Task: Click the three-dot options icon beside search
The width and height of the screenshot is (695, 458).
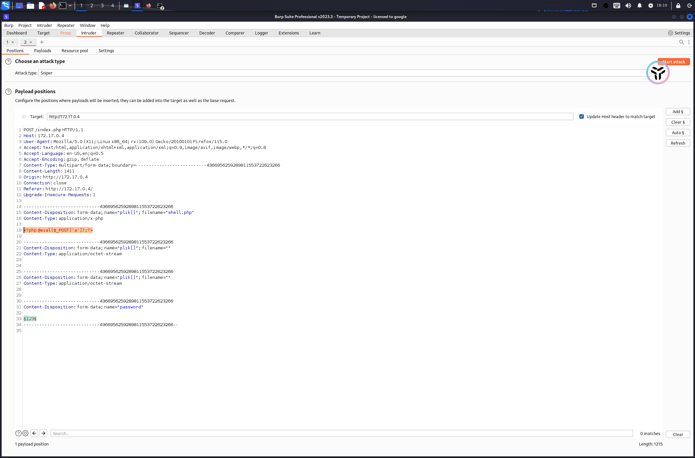Action: [x=689, y=42]
